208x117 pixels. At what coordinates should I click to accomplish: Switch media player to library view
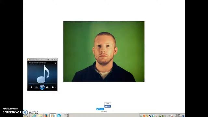pos(55,63)
